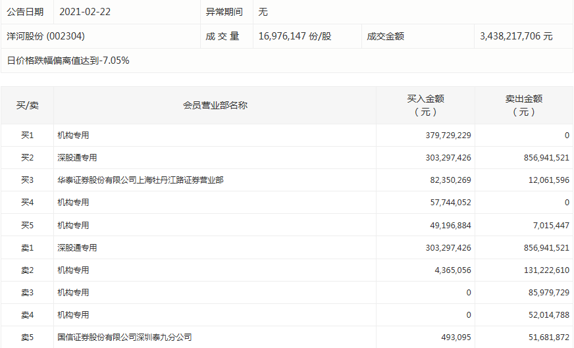The width and height of the screenshot is (574, 348).
Task: Click the 成交量 value 16,976,147 份/股
Action: pyautogui.click(x=295, y=36)
